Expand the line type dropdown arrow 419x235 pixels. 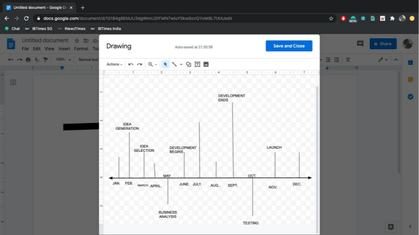(181, 64)
